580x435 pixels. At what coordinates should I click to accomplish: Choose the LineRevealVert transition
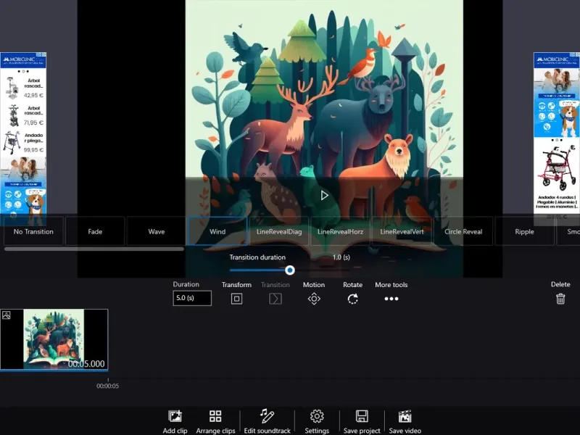click(x=402, y=231)
